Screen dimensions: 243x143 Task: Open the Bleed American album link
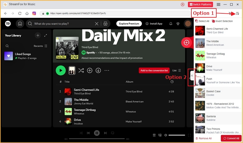[135, 102]
